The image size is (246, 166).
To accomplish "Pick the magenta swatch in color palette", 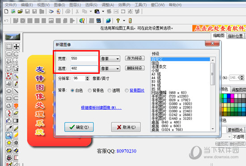I will (232, 96).
